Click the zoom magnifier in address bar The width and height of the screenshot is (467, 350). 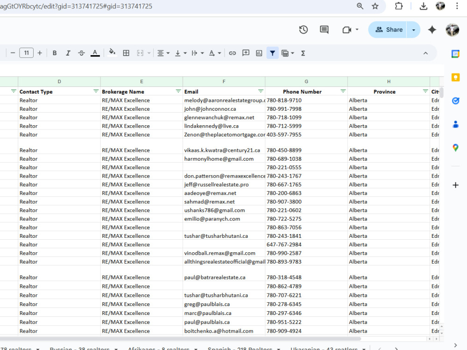click(x=360, y=6)
